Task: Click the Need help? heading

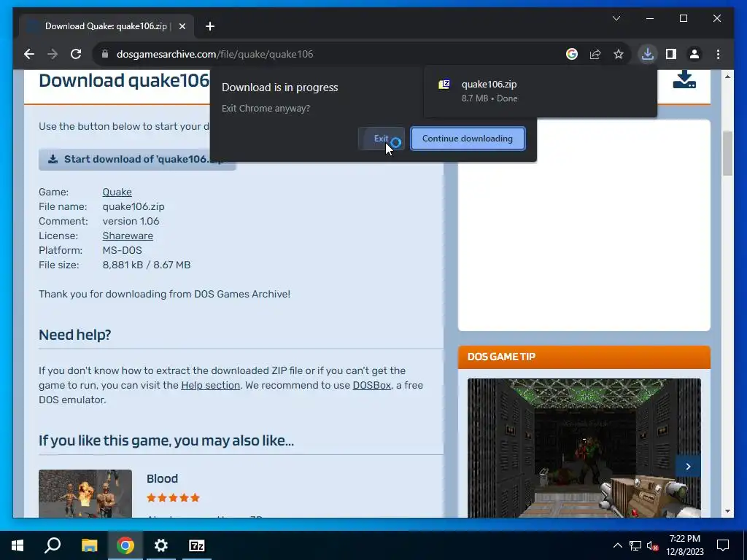Action: point(75,335)
